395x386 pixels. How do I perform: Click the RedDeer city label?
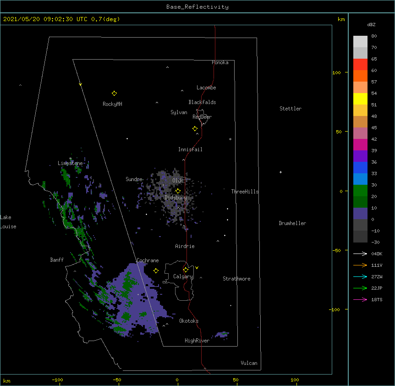tap(202, 117)
